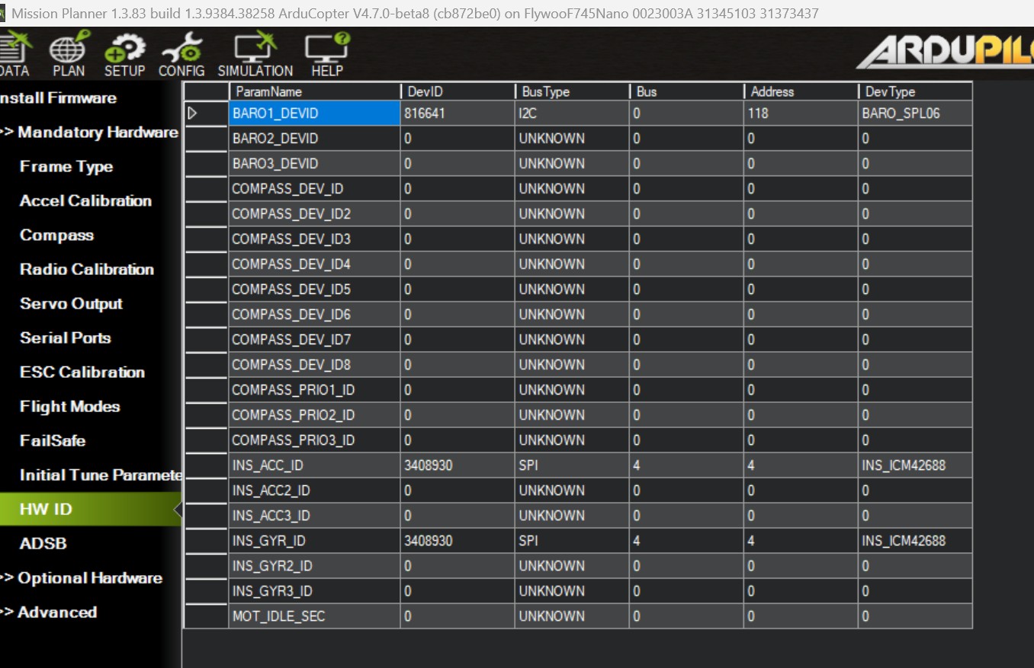Open the CONFIG tuning icon
Viewport: 1034px width, 668px height.
[181, 55]
